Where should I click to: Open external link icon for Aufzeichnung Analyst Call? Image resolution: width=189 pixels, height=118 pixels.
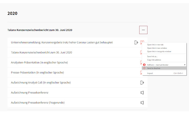142,83
